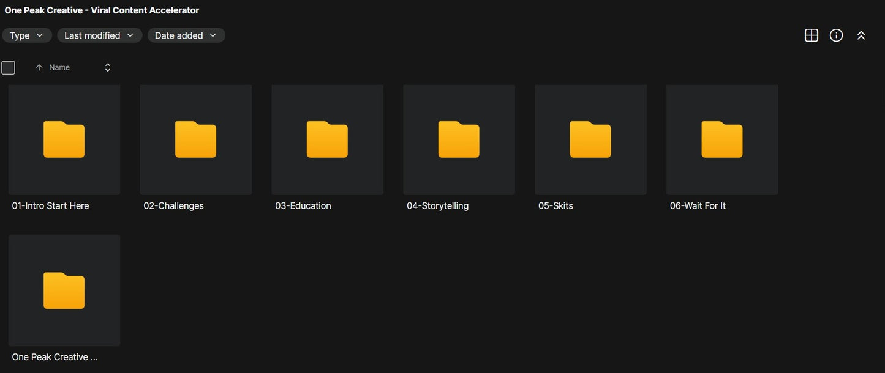The width and height of the screenshot is (885, 373).
Task: Click the 06-Wait For It folder name
Action: 698,206
